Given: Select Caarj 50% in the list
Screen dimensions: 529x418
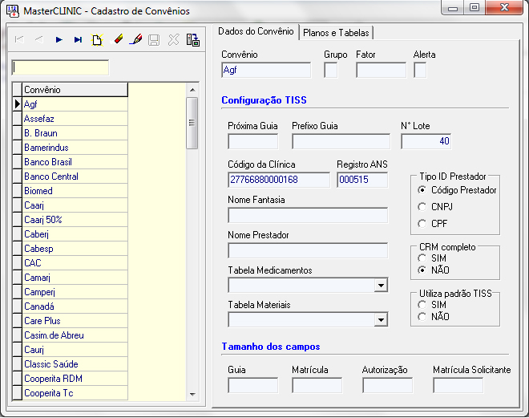Looking at the screenshot, I should [x=75, y=220].
